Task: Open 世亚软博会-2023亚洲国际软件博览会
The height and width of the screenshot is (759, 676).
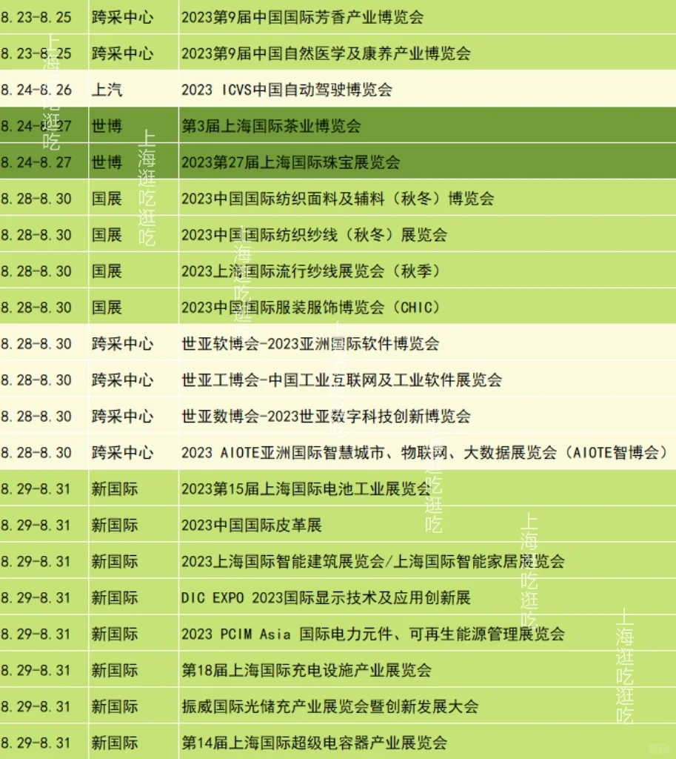Action: 311,344
